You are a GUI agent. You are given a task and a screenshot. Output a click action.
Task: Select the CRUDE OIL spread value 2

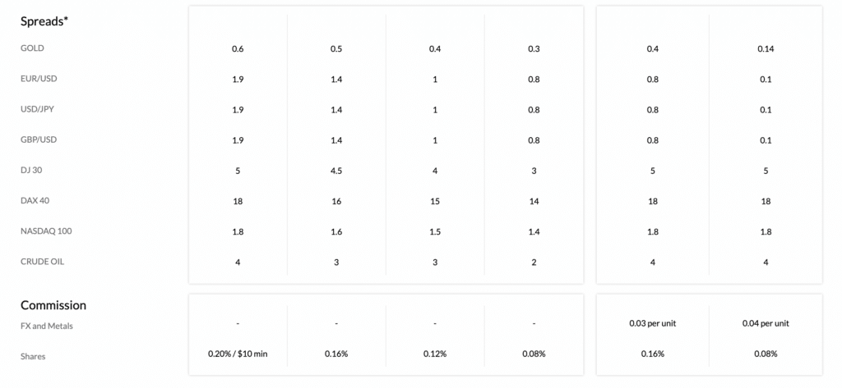tap(534, 262)
